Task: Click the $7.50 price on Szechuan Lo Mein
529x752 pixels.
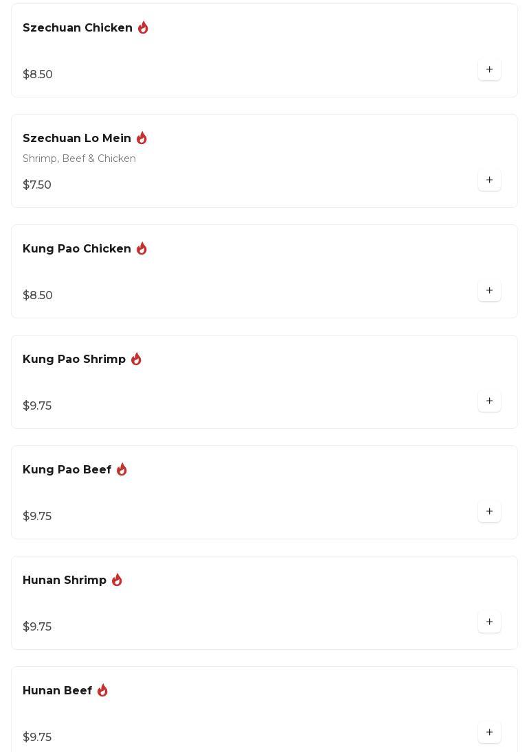Action: pos(37,185)
